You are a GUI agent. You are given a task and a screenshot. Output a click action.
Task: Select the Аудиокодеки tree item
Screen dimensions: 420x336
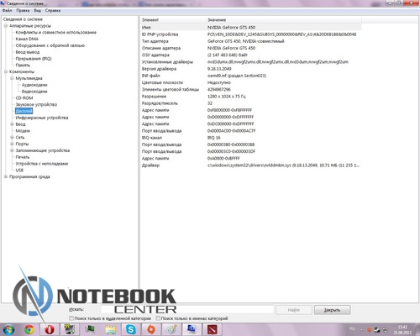(x=34, y=85)
